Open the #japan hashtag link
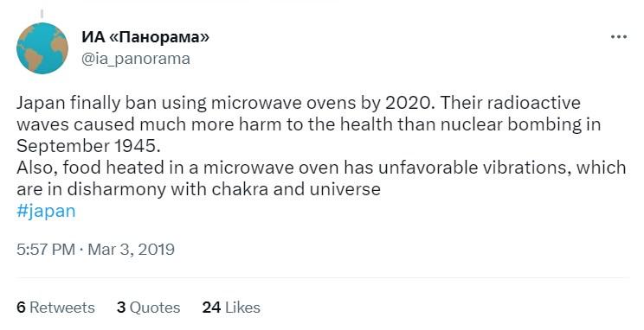 46,211
